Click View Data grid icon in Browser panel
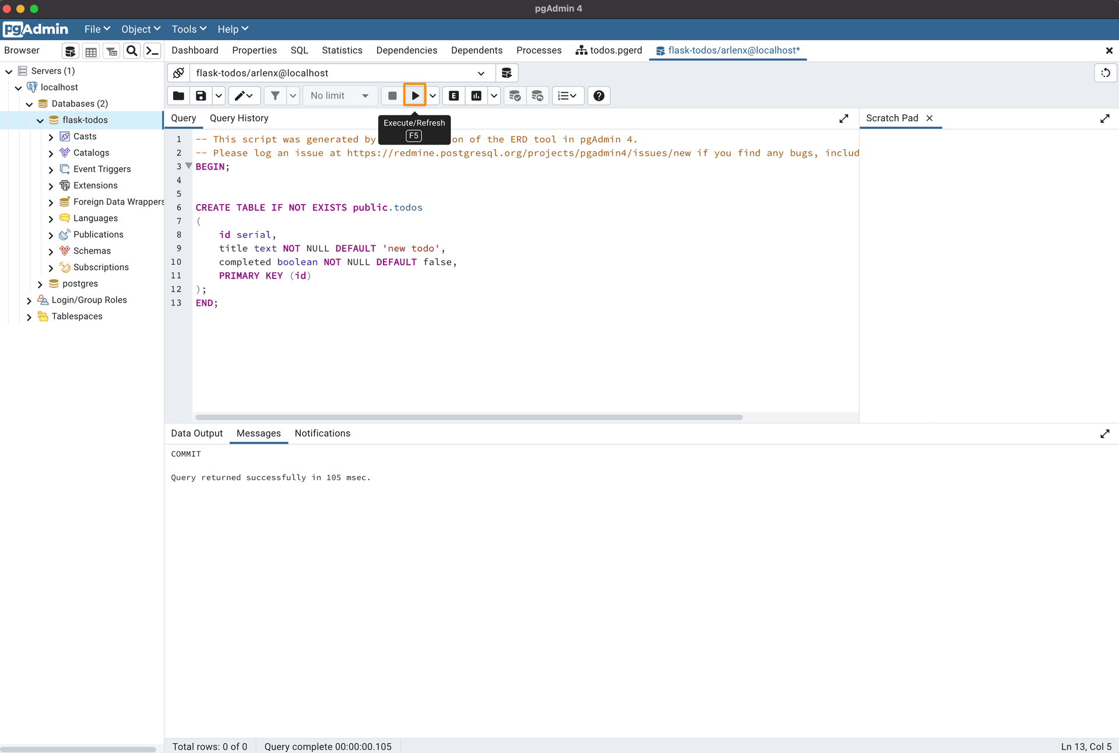 pos(91,51)
